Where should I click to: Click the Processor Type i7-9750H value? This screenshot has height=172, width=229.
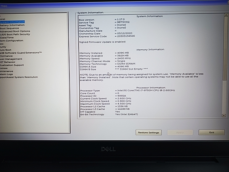click(x=146, y=90)
